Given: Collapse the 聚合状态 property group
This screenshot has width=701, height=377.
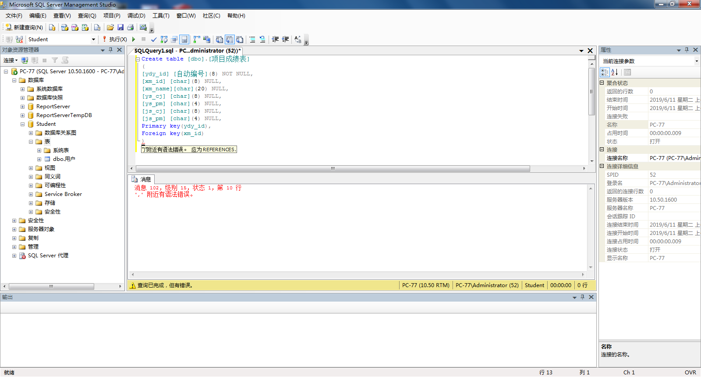Looking at the screenshot, I should click(x=602, y=83).
